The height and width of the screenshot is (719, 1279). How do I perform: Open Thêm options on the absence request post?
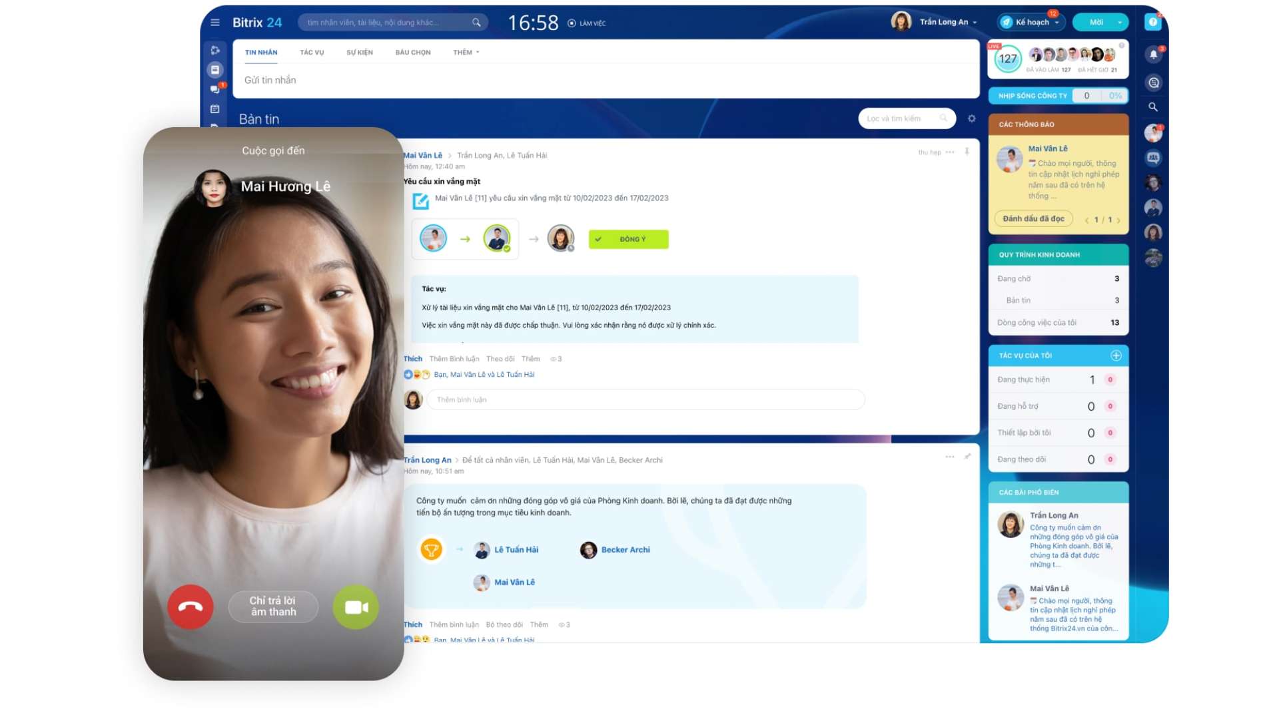[530, 359]
